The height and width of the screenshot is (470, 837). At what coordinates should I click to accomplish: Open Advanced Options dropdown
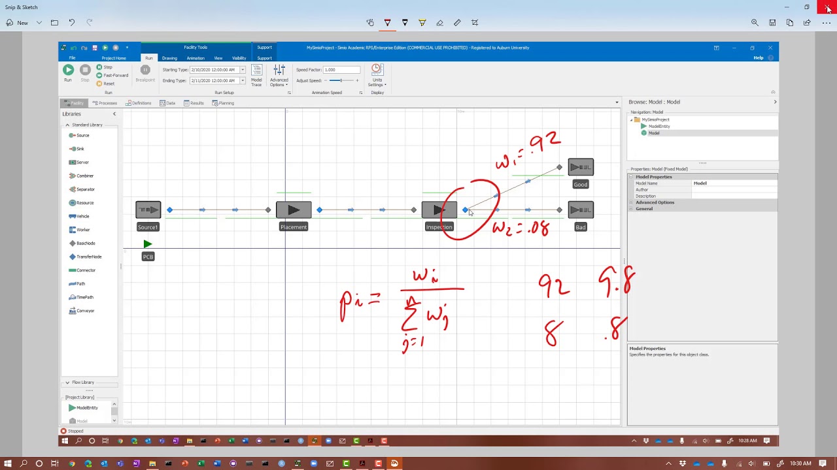[279, 75]
